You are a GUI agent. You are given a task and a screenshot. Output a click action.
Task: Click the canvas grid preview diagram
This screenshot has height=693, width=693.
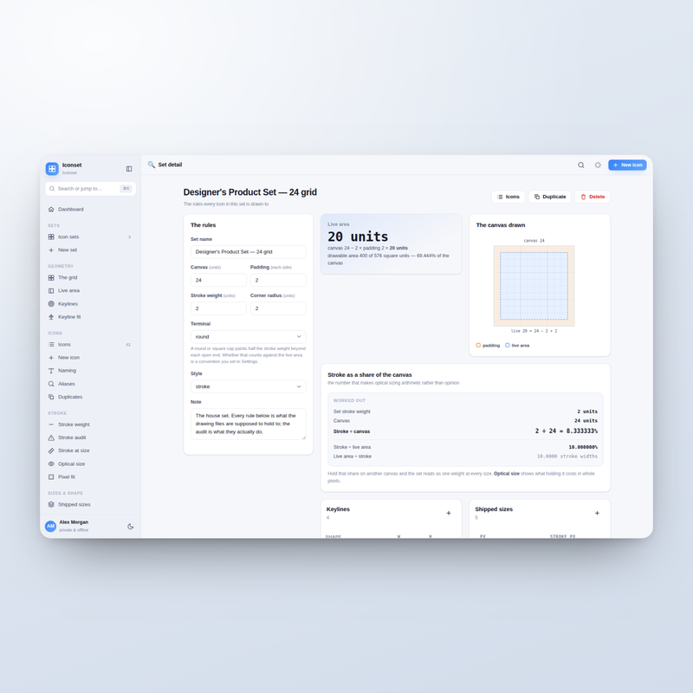click(x=534, y=286)
